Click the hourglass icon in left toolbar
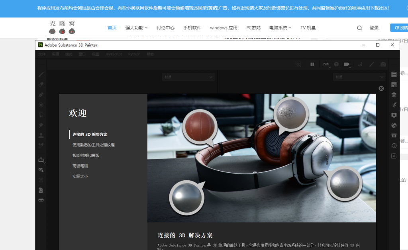This screenshot has width=408, height=250. point(41,180)
